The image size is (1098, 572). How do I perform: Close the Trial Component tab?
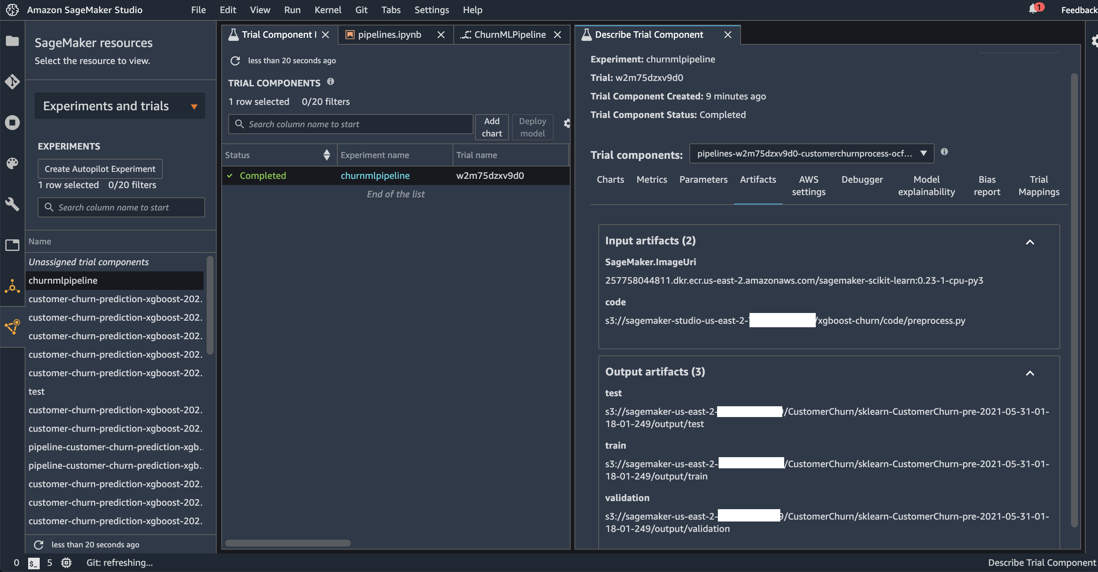click(325, 35)
